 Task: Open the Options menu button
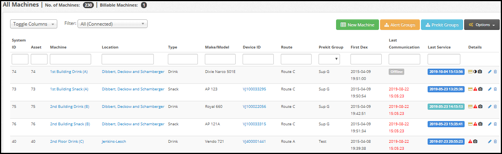(x=482, y=25)
